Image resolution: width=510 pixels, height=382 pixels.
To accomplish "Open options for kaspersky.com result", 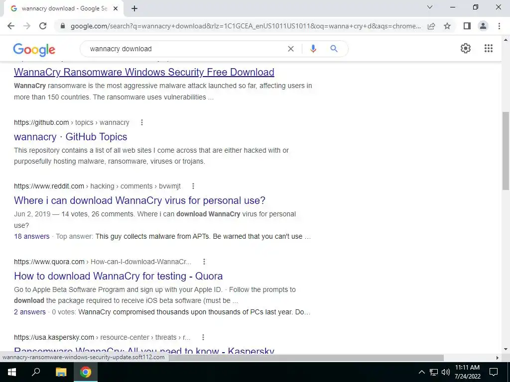I will point(203,337).
